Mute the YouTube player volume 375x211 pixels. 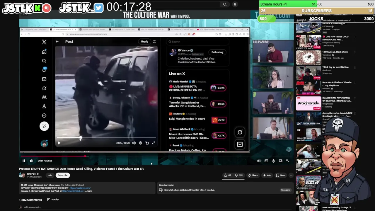point(31,161)
